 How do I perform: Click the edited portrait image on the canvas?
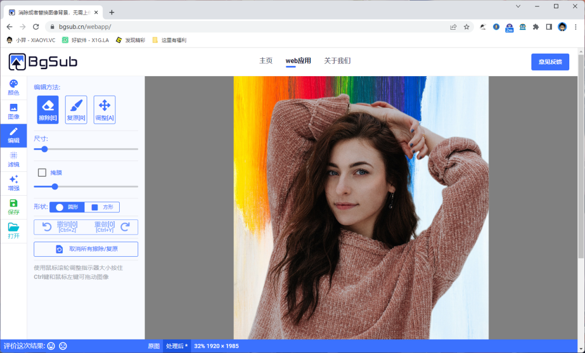361,208
